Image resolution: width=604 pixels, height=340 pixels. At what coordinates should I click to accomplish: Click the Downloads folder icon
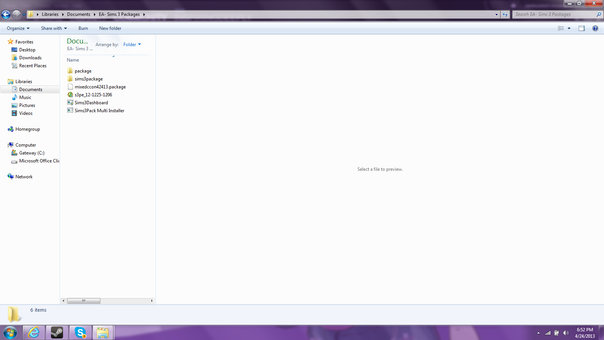point(14,57)
